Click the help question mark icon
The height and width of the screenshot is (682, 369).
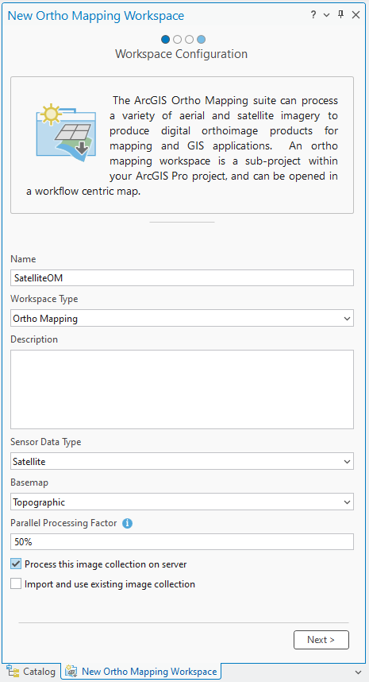tap(313, 15)
